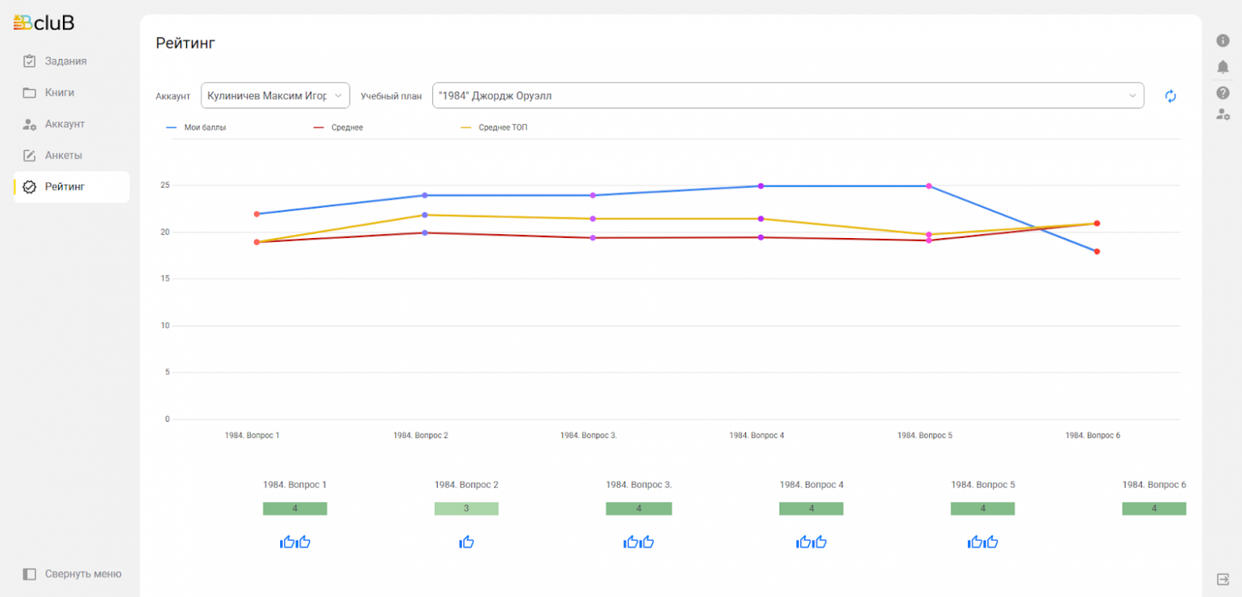Click the thumbs-up icon under Вопрос 2

pos(467,542)
